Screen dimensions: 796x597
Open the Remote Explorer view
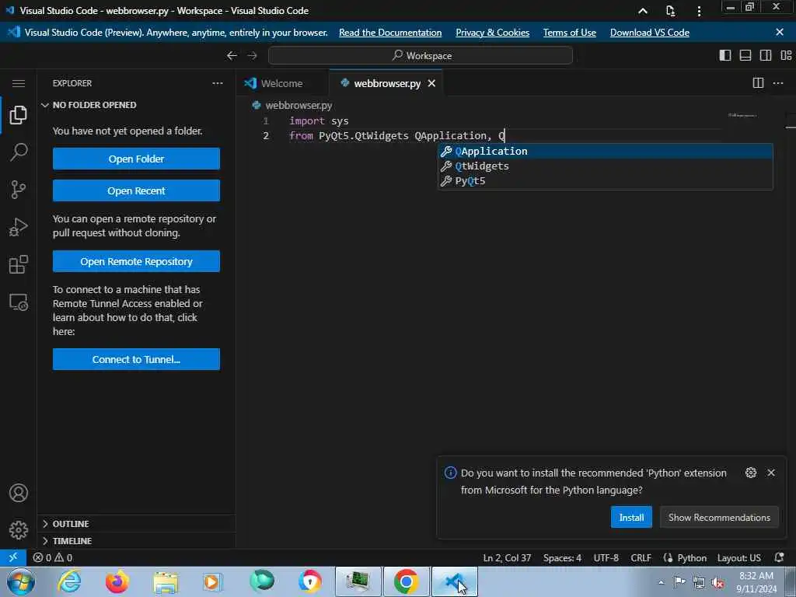[19, 302]
